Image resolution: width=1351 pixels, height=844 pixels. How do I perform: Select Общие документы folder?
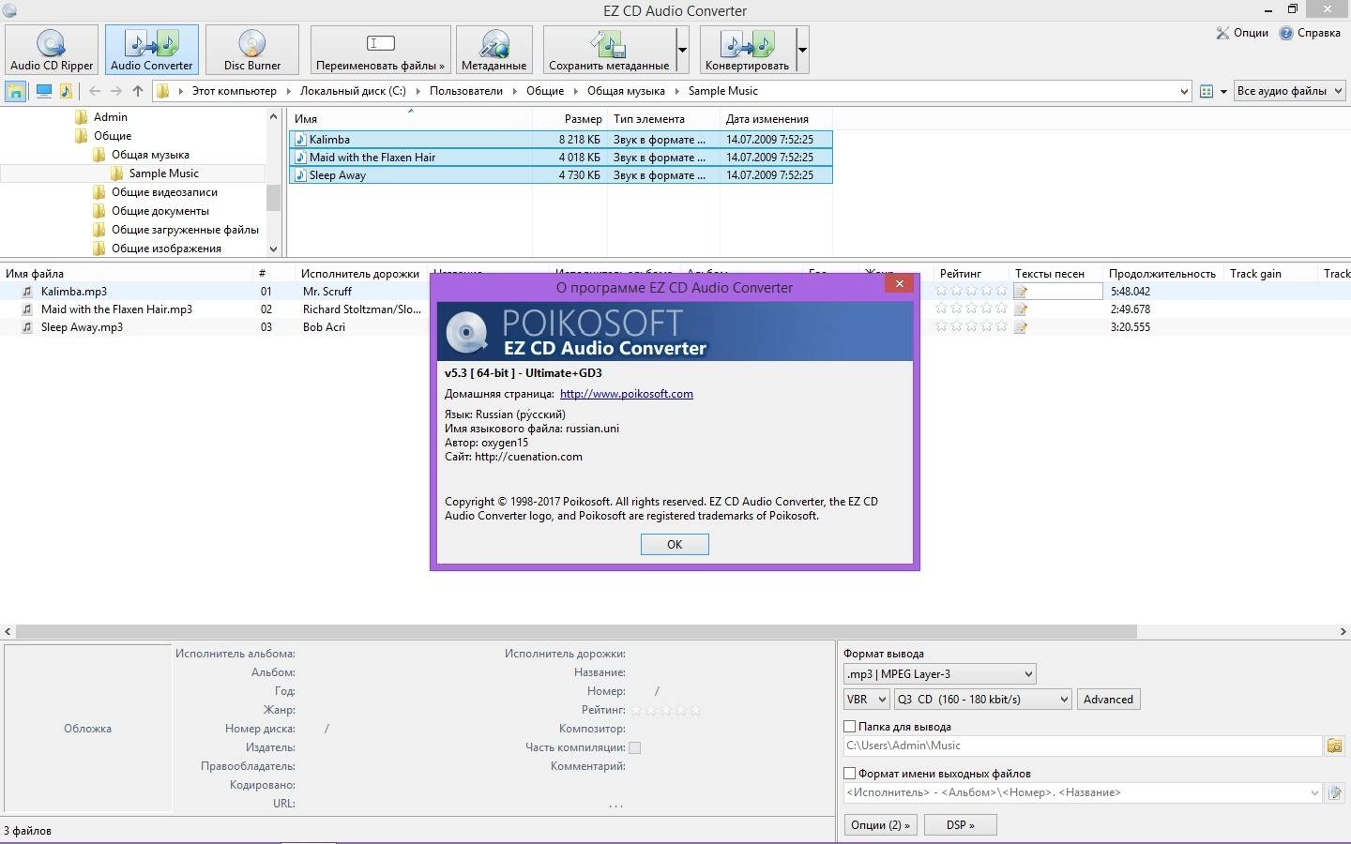[160, 211]
